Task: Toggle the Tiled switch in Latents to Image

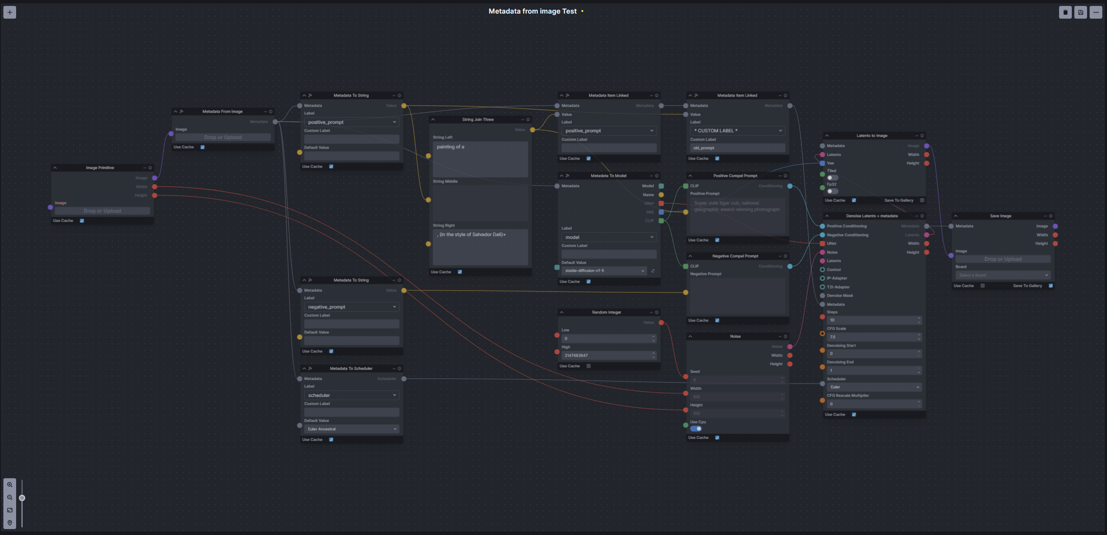Action: coord(832,177)
